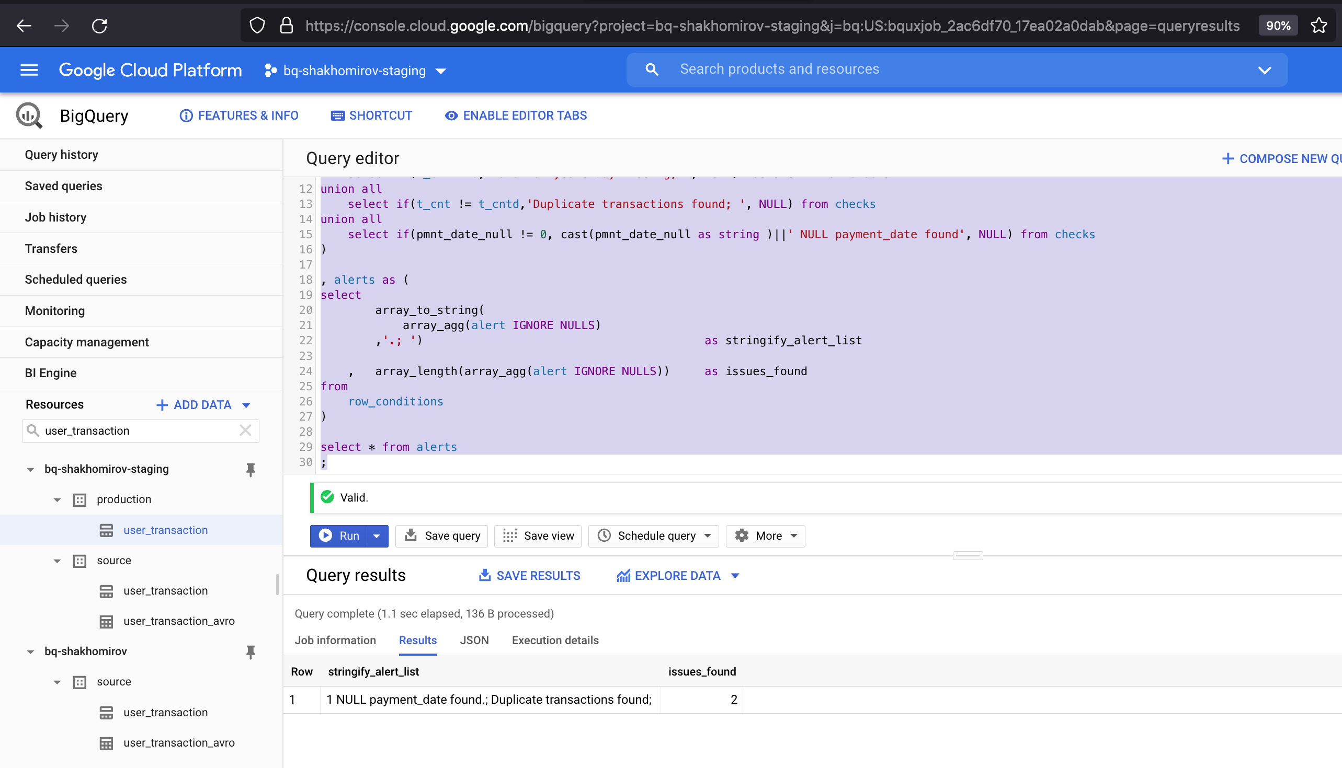Switch to the JSON tab

pyautogui.click(x=473, y=640)
